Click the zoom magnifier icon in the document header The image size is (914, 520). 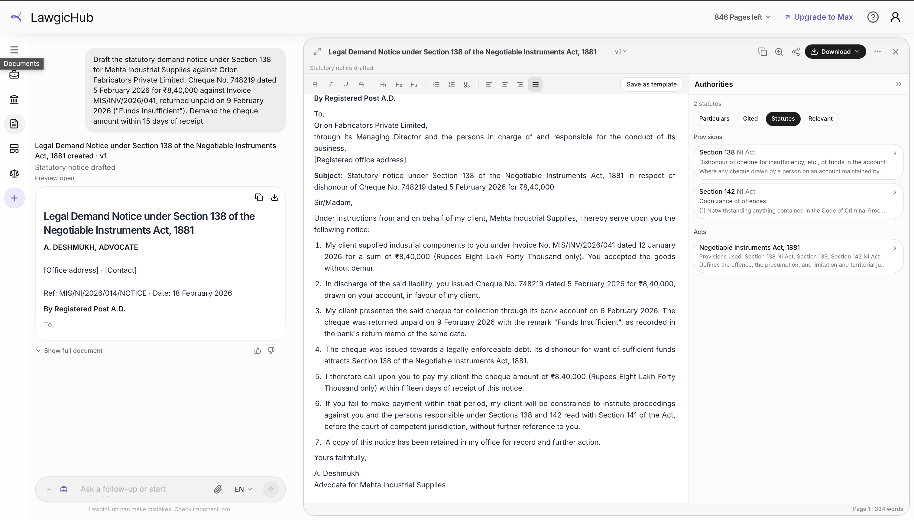pos(779,52)
